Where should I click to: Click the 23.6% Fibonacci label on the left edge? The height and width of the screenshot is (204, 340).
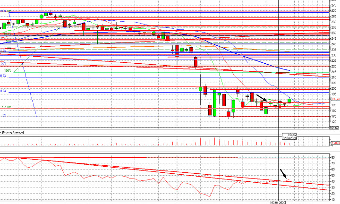pyautogui.click(x=3, y=91)
